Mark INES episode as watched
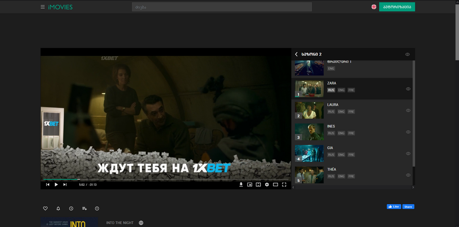The image size is (459, 227). click(408, 132)
